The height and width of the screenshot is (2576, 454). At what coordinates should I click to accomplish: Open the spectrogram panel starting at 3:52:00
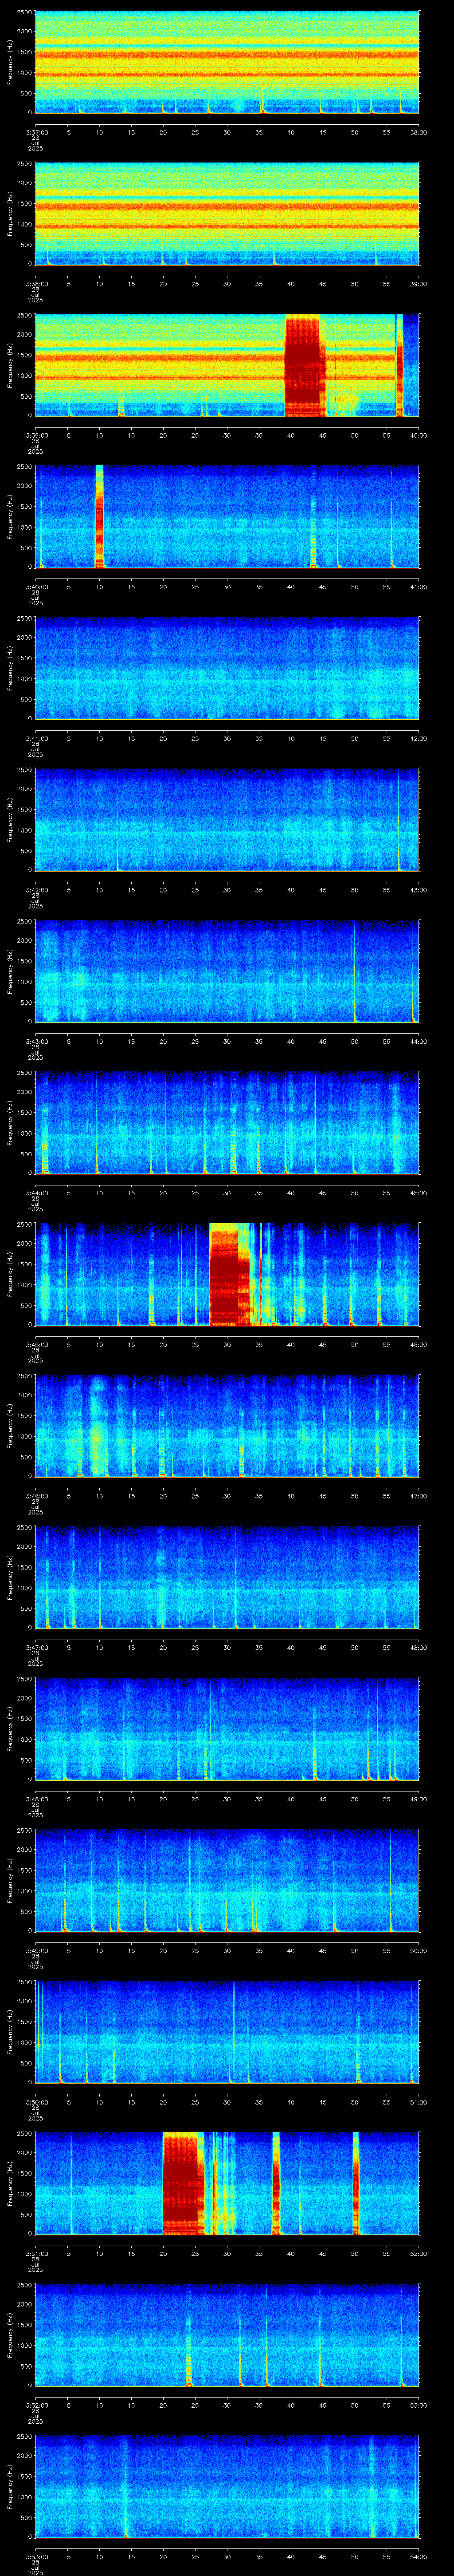[x=227, y=2335]
